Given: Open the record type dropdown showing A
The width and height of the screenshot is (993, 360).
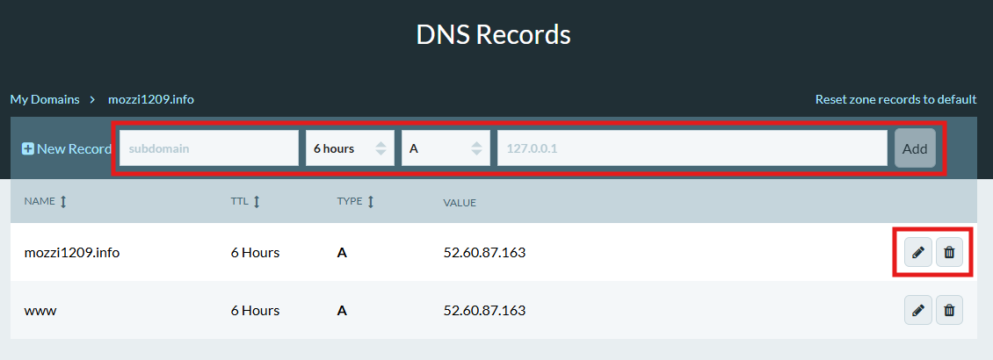Looking at the screenshot, I should coord(446,148).
